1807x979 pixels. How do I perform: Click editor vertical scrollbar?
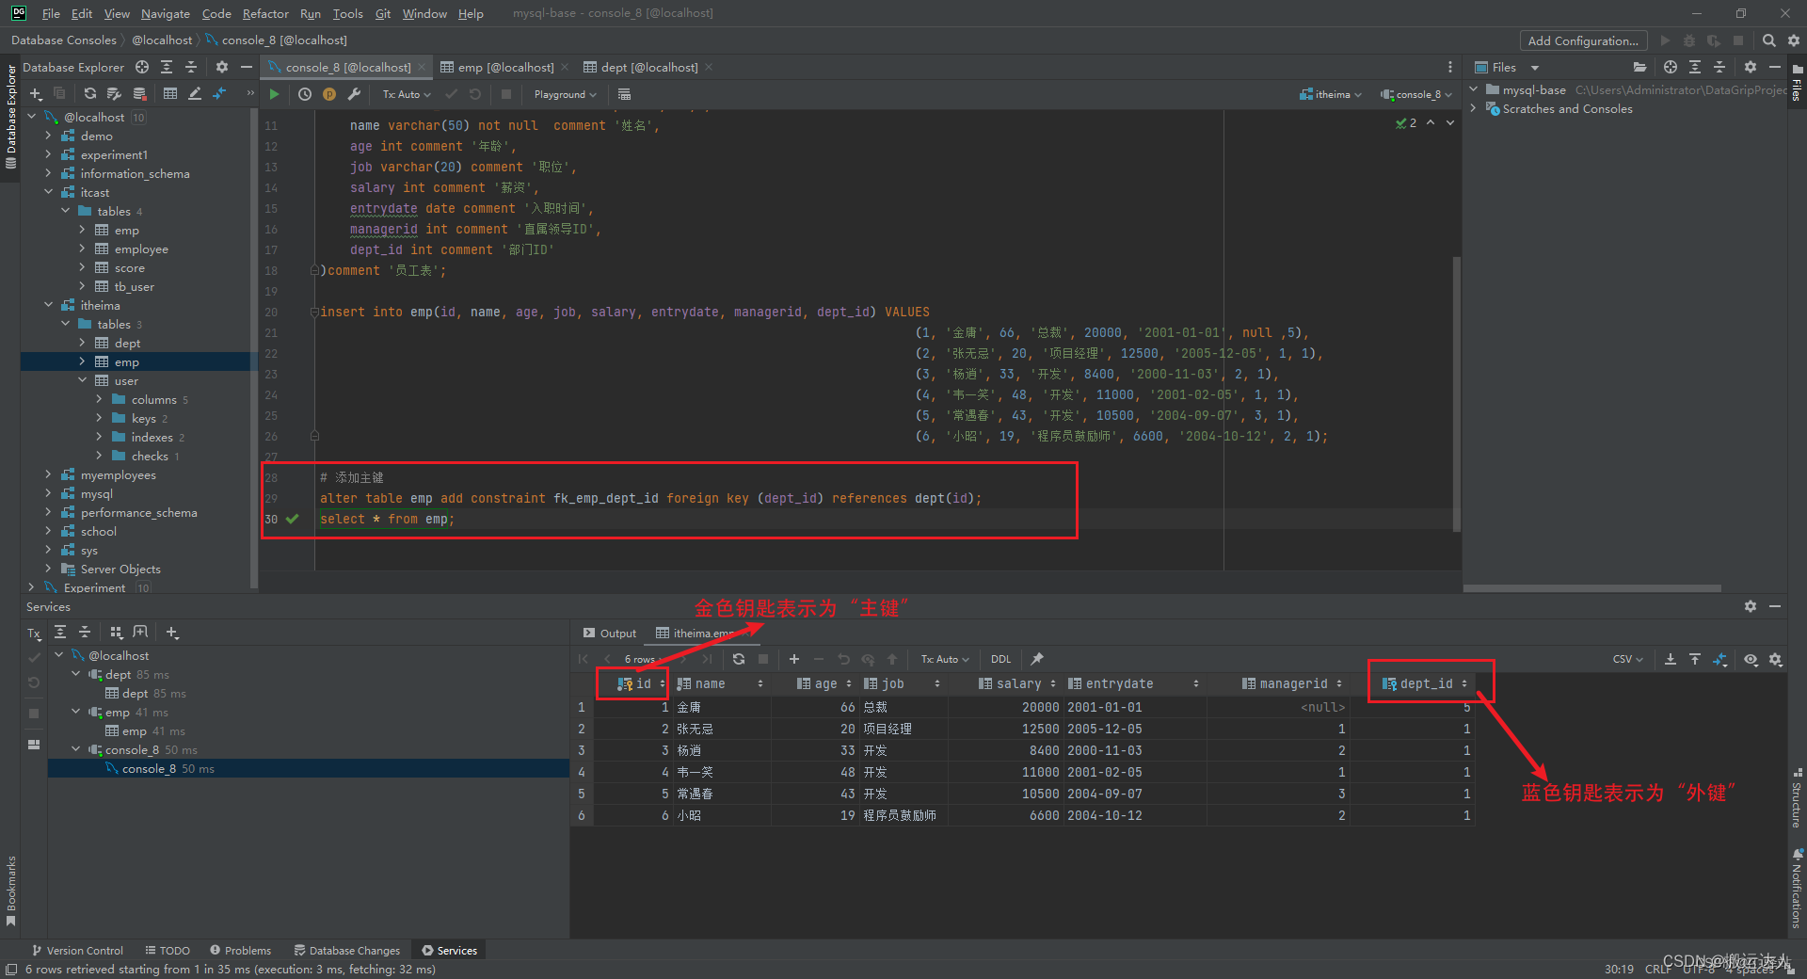coord(1457,393)
